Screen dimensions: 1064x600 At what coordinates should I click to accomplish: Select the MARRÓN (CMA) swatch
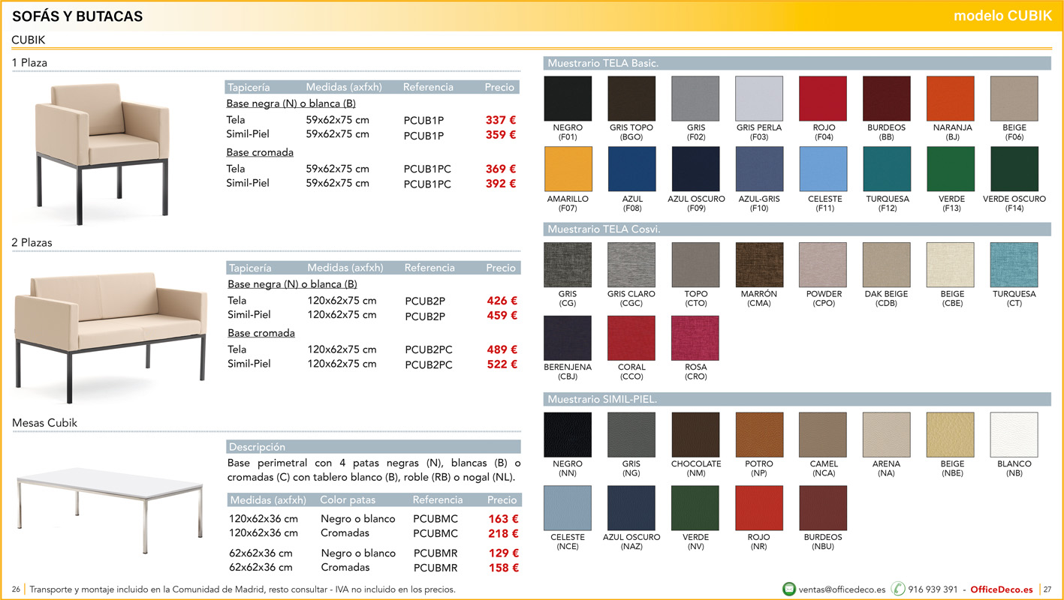pos(759,265)
